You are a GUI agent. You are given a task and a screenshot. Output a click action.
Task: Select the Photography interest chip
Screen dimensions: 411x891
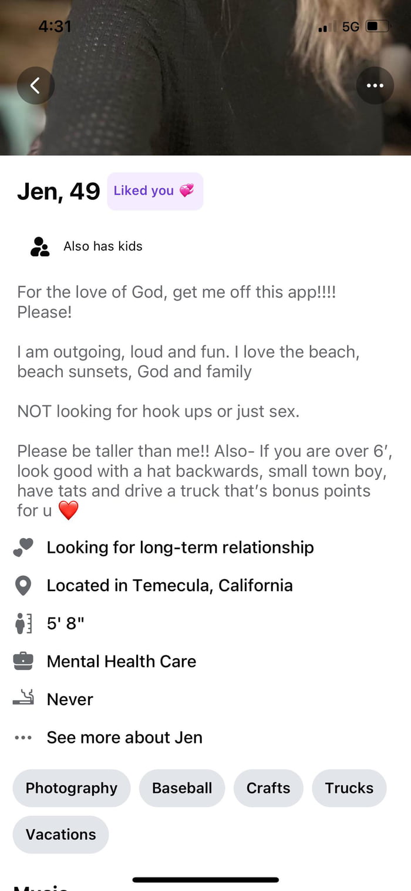(72, 788)
